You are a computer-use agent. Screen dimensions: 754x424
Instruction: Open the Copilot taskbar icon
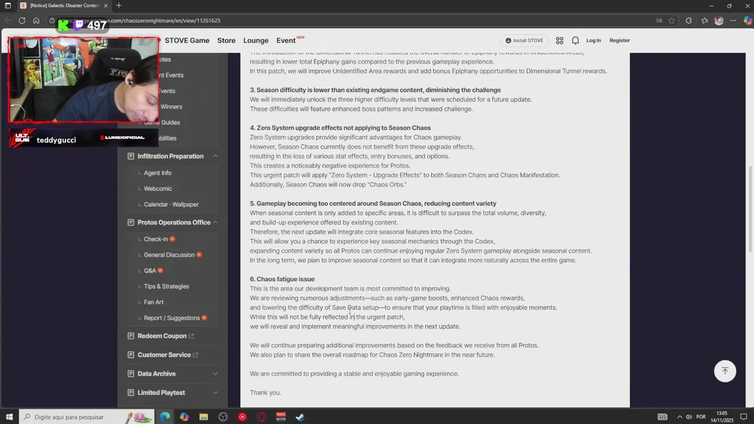(184, 417)
